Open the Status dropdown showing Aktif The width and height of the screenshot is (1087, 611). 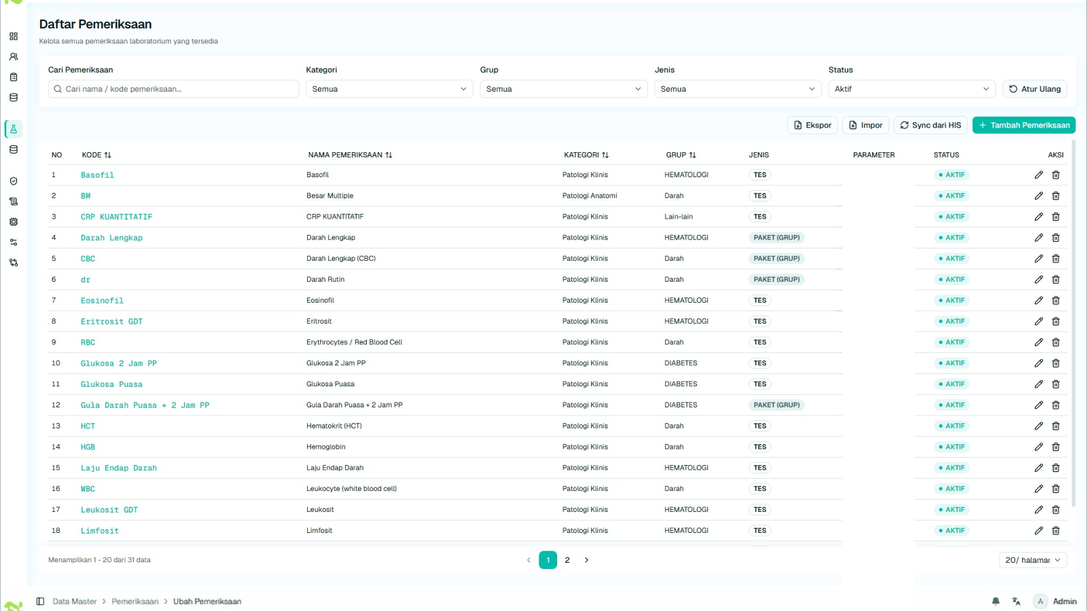pyautogui.click(x=912, y=89)
